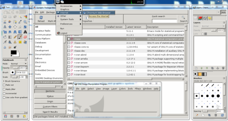
Task: Open the Channels tab icon in Layers dock
Action: point(200,18)
